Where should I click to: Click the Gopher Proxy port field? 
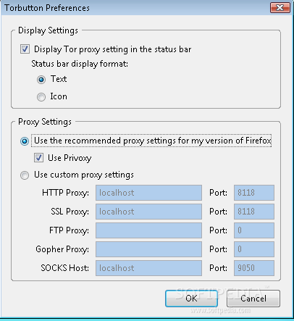pyautogui.click(x=254, y=249)
